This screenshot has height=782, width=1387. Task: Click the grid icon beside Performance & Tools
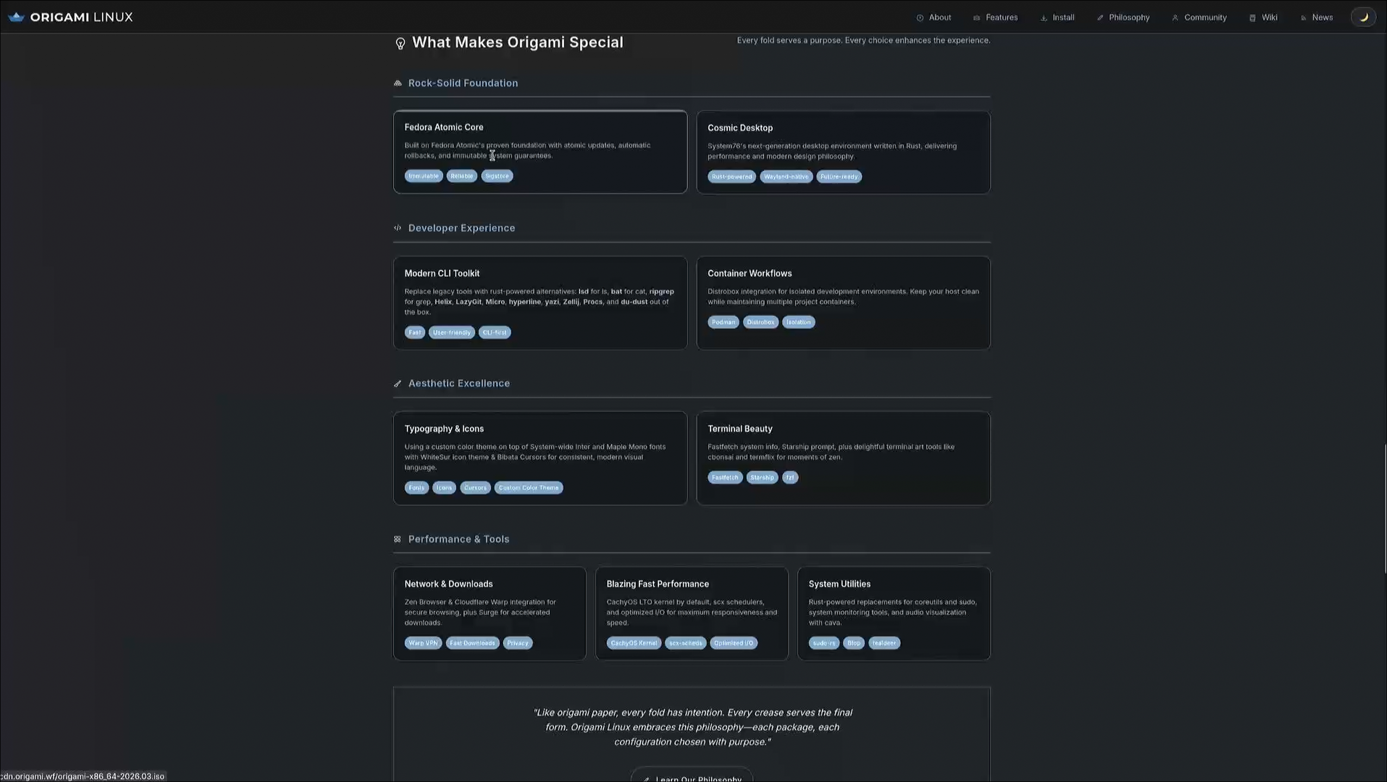(x=398, y=539)
